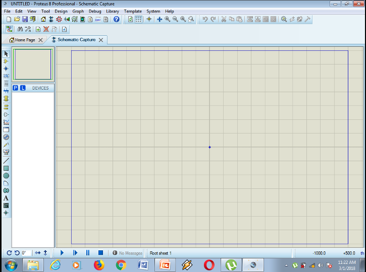Stop the simulation

tap(100, 253)
